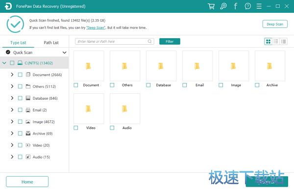Focus the Enter Name or Path field

(114, 41)
